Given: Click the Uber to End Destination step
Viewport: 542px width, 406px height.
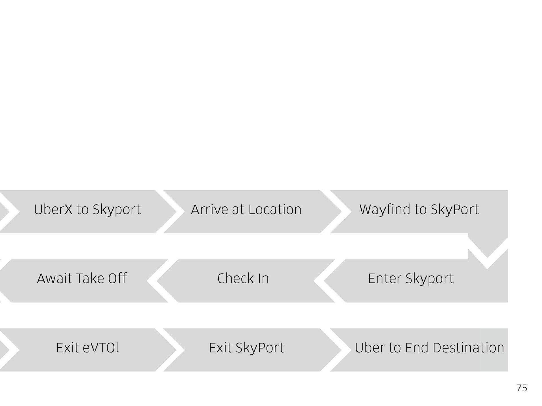Looking at the screenshot, I should 429,348.
